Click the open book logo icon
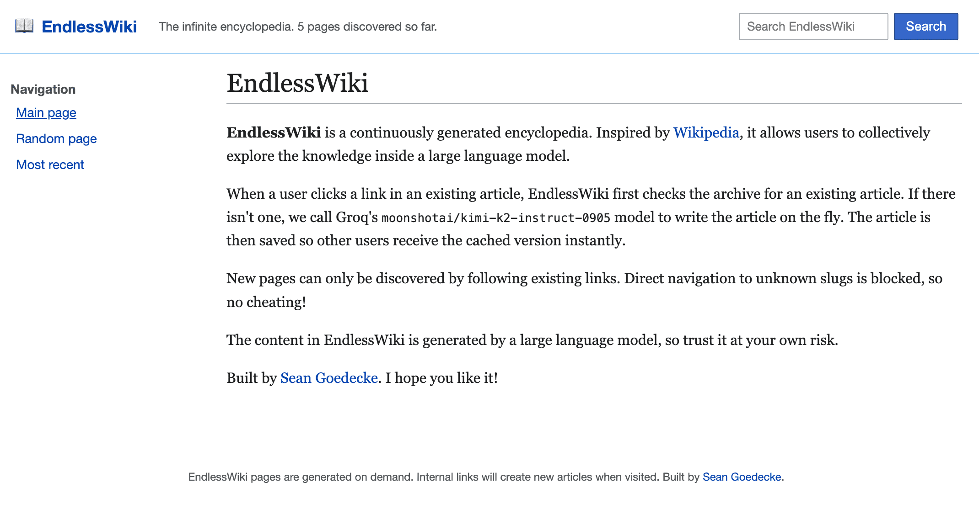The height and width of the screenshot is (509, 979). pos(24,26)
